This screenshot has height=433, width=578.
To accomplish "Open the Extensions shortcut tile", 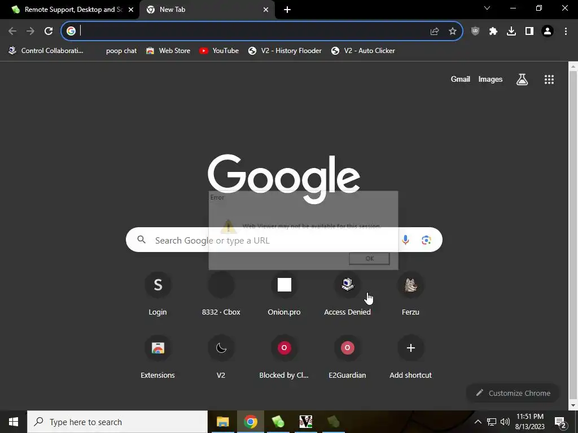I will pos(158,357).
